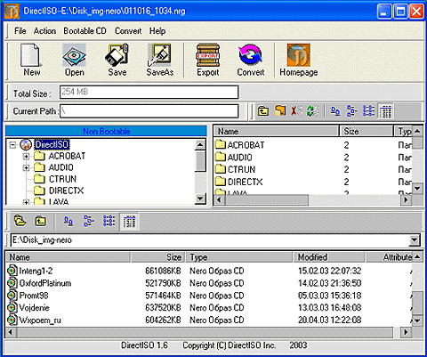Click tree pane scrollbar up arrow
This screenshot has width=427, height=357.
click(x=201, y=145)
